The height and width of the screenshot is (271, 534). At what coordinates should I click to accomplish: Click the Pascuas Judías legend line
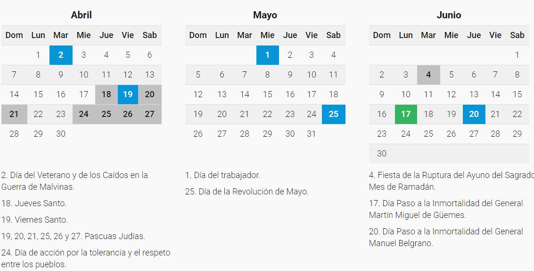coord(73,236)
